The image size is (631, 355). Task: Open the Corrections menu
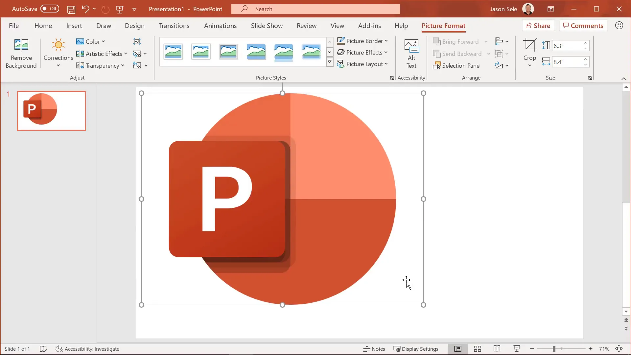pyautogui.click(x=58, y=53)
